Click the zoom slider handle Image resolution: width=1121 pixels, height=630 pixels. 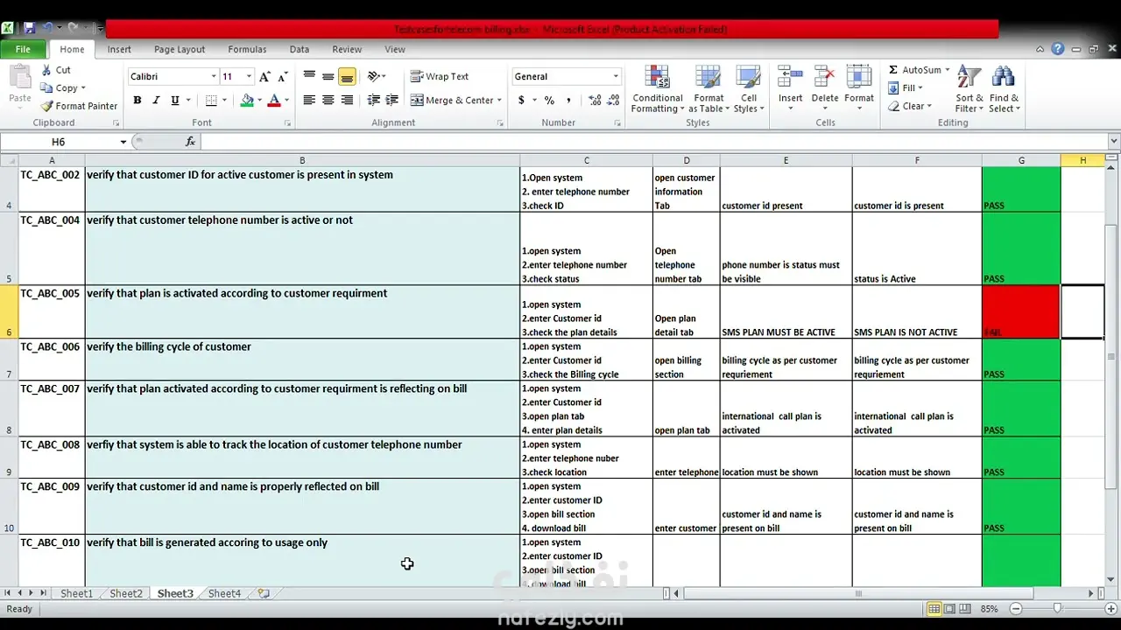click(x=1058, y=608)
